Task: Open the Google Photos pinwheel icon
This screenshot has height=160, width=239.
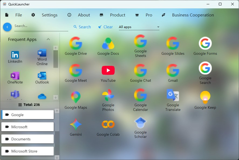Action: coord(108,95)
